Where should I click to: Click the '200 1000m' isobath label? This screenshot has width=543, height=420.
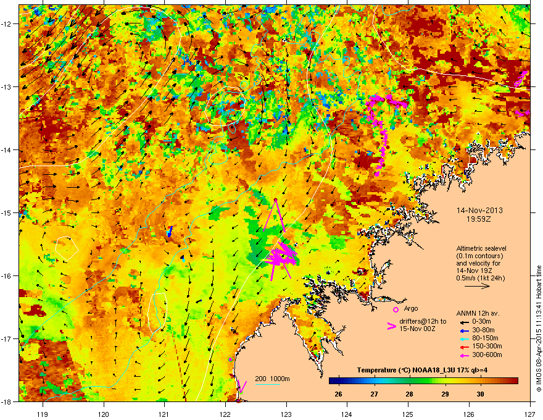[272, 379]
